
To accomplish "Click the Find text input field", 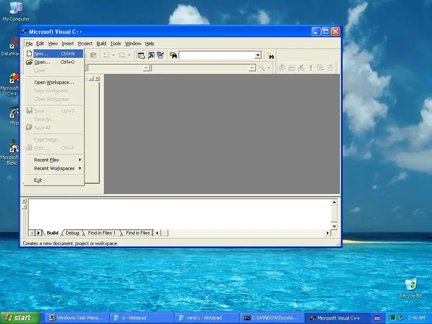I will (x=217, y=55).
